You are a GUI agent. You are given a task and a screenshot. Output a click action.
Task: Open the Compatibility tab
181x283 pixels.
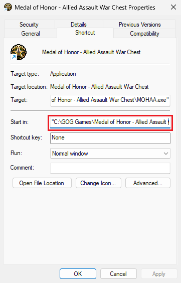[x=144, y=34]
